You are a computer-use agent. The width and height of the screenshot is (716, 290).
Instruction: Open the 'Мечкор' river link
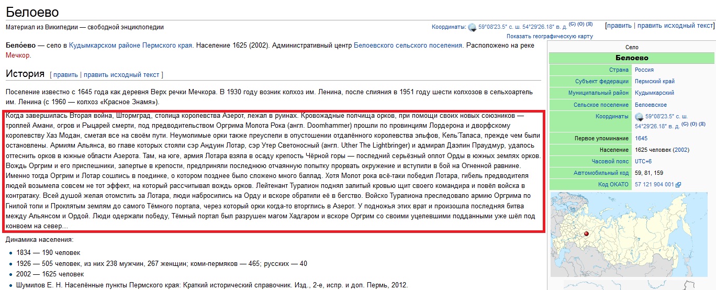point(18,55)
